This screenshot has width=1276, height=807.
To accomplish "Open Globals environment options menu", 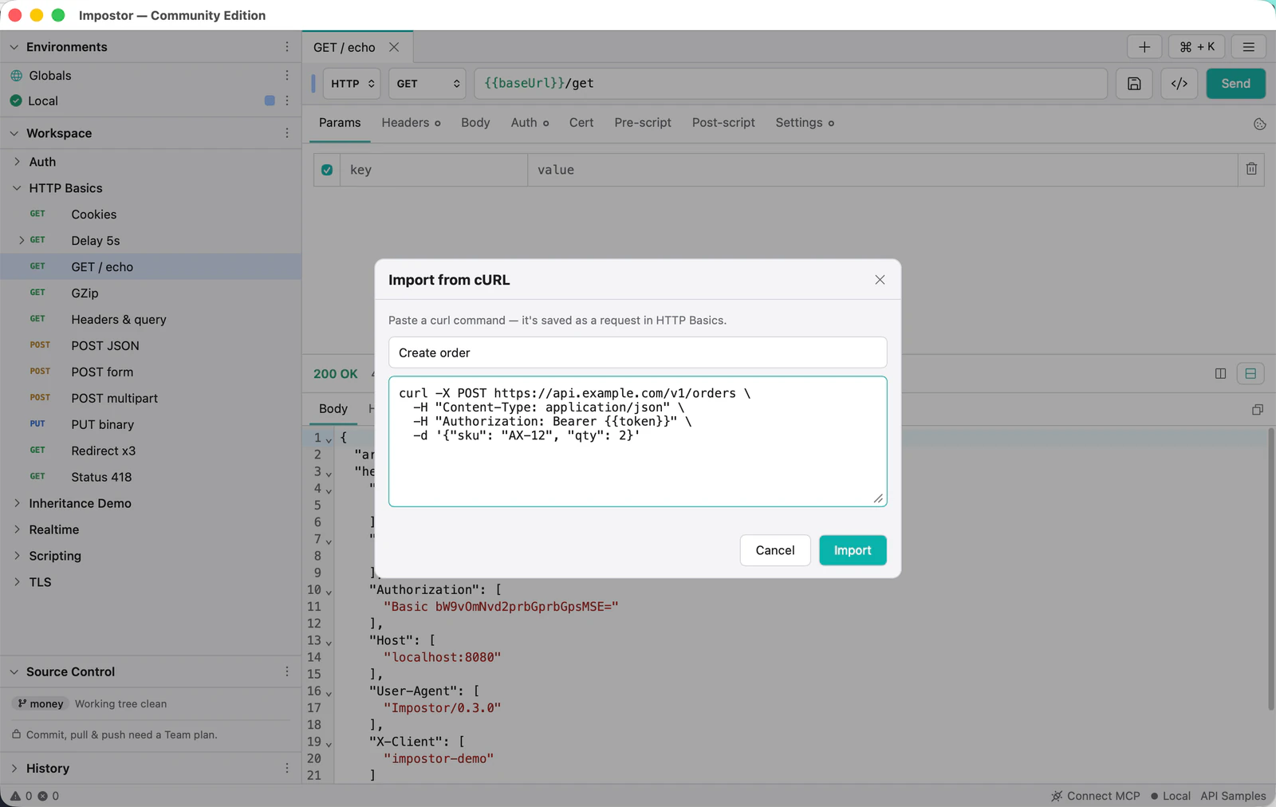I will pyautogui.click(x=287, y=75).
